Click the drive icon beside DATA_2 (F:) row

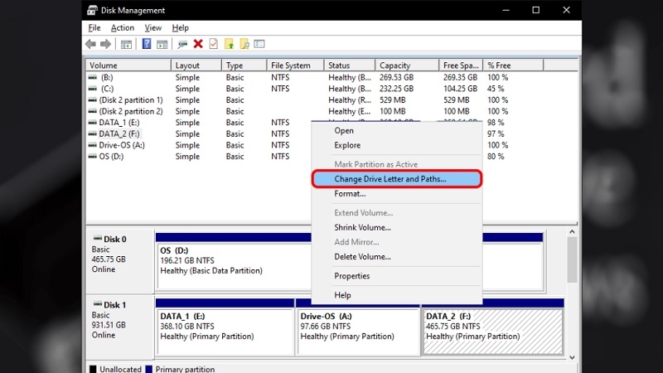[x=93, y=134]
